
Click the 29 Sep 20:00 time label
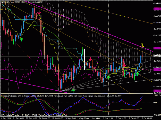83,118
